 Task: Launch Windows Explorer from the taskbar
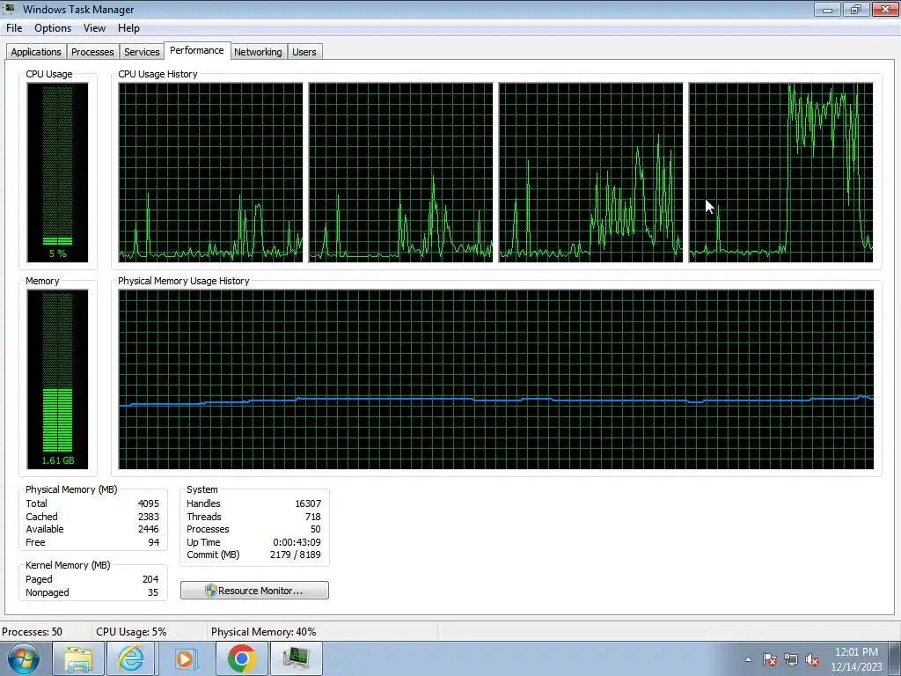coord(78,658)
